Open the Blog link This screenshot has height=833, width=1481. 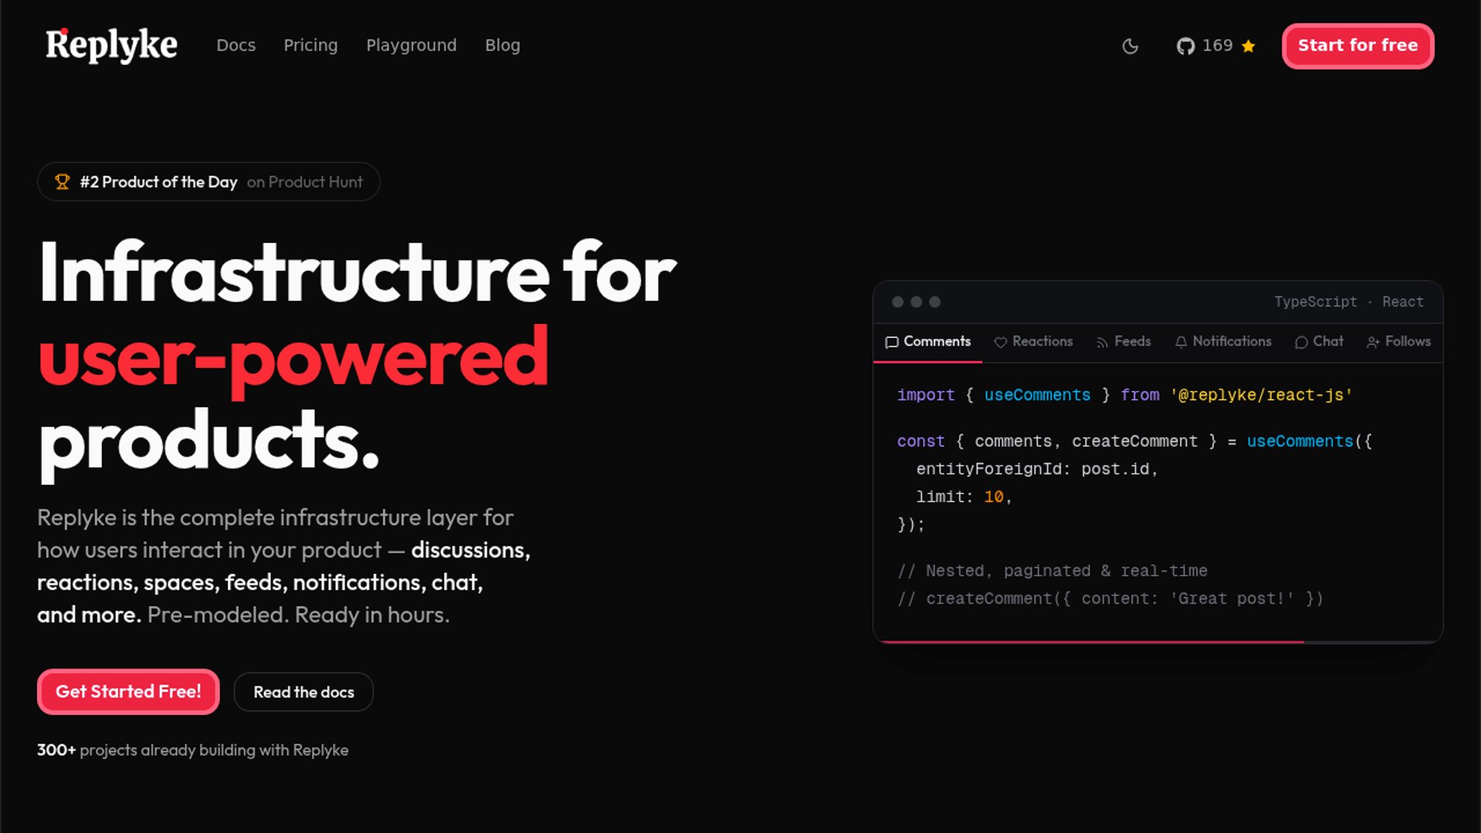(503, 46)
